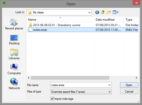Screen dimensions: 142x105
Task: Expand the File name dropdown arrow
Action: coord(109,85)
